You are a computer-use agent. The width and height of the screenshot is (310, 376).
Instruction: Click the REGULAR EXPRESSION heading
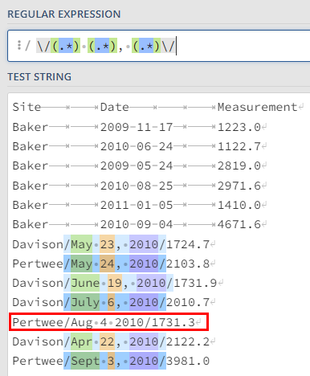(64, 14)
